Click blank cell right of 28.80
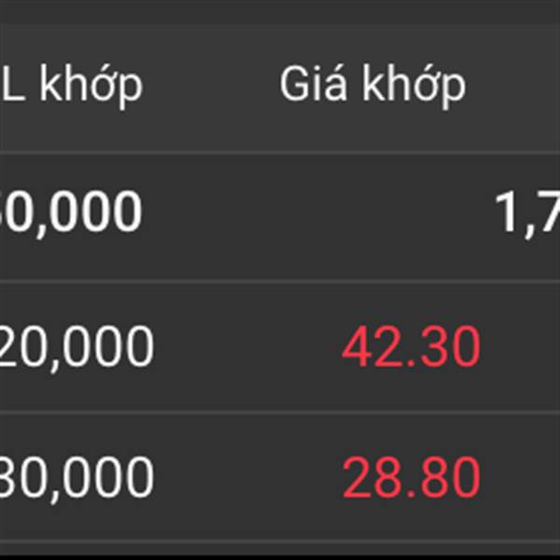Screen dimensions: 560x560 point(522,478)
